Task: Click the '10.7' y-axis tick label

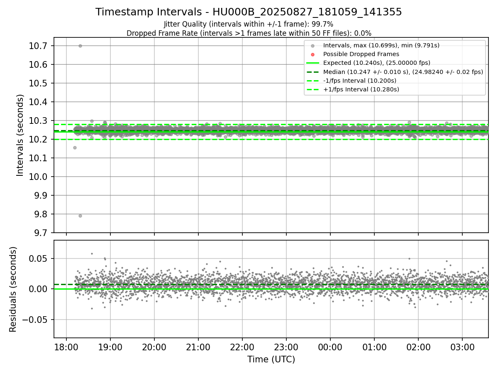Action: click(39, 46)
